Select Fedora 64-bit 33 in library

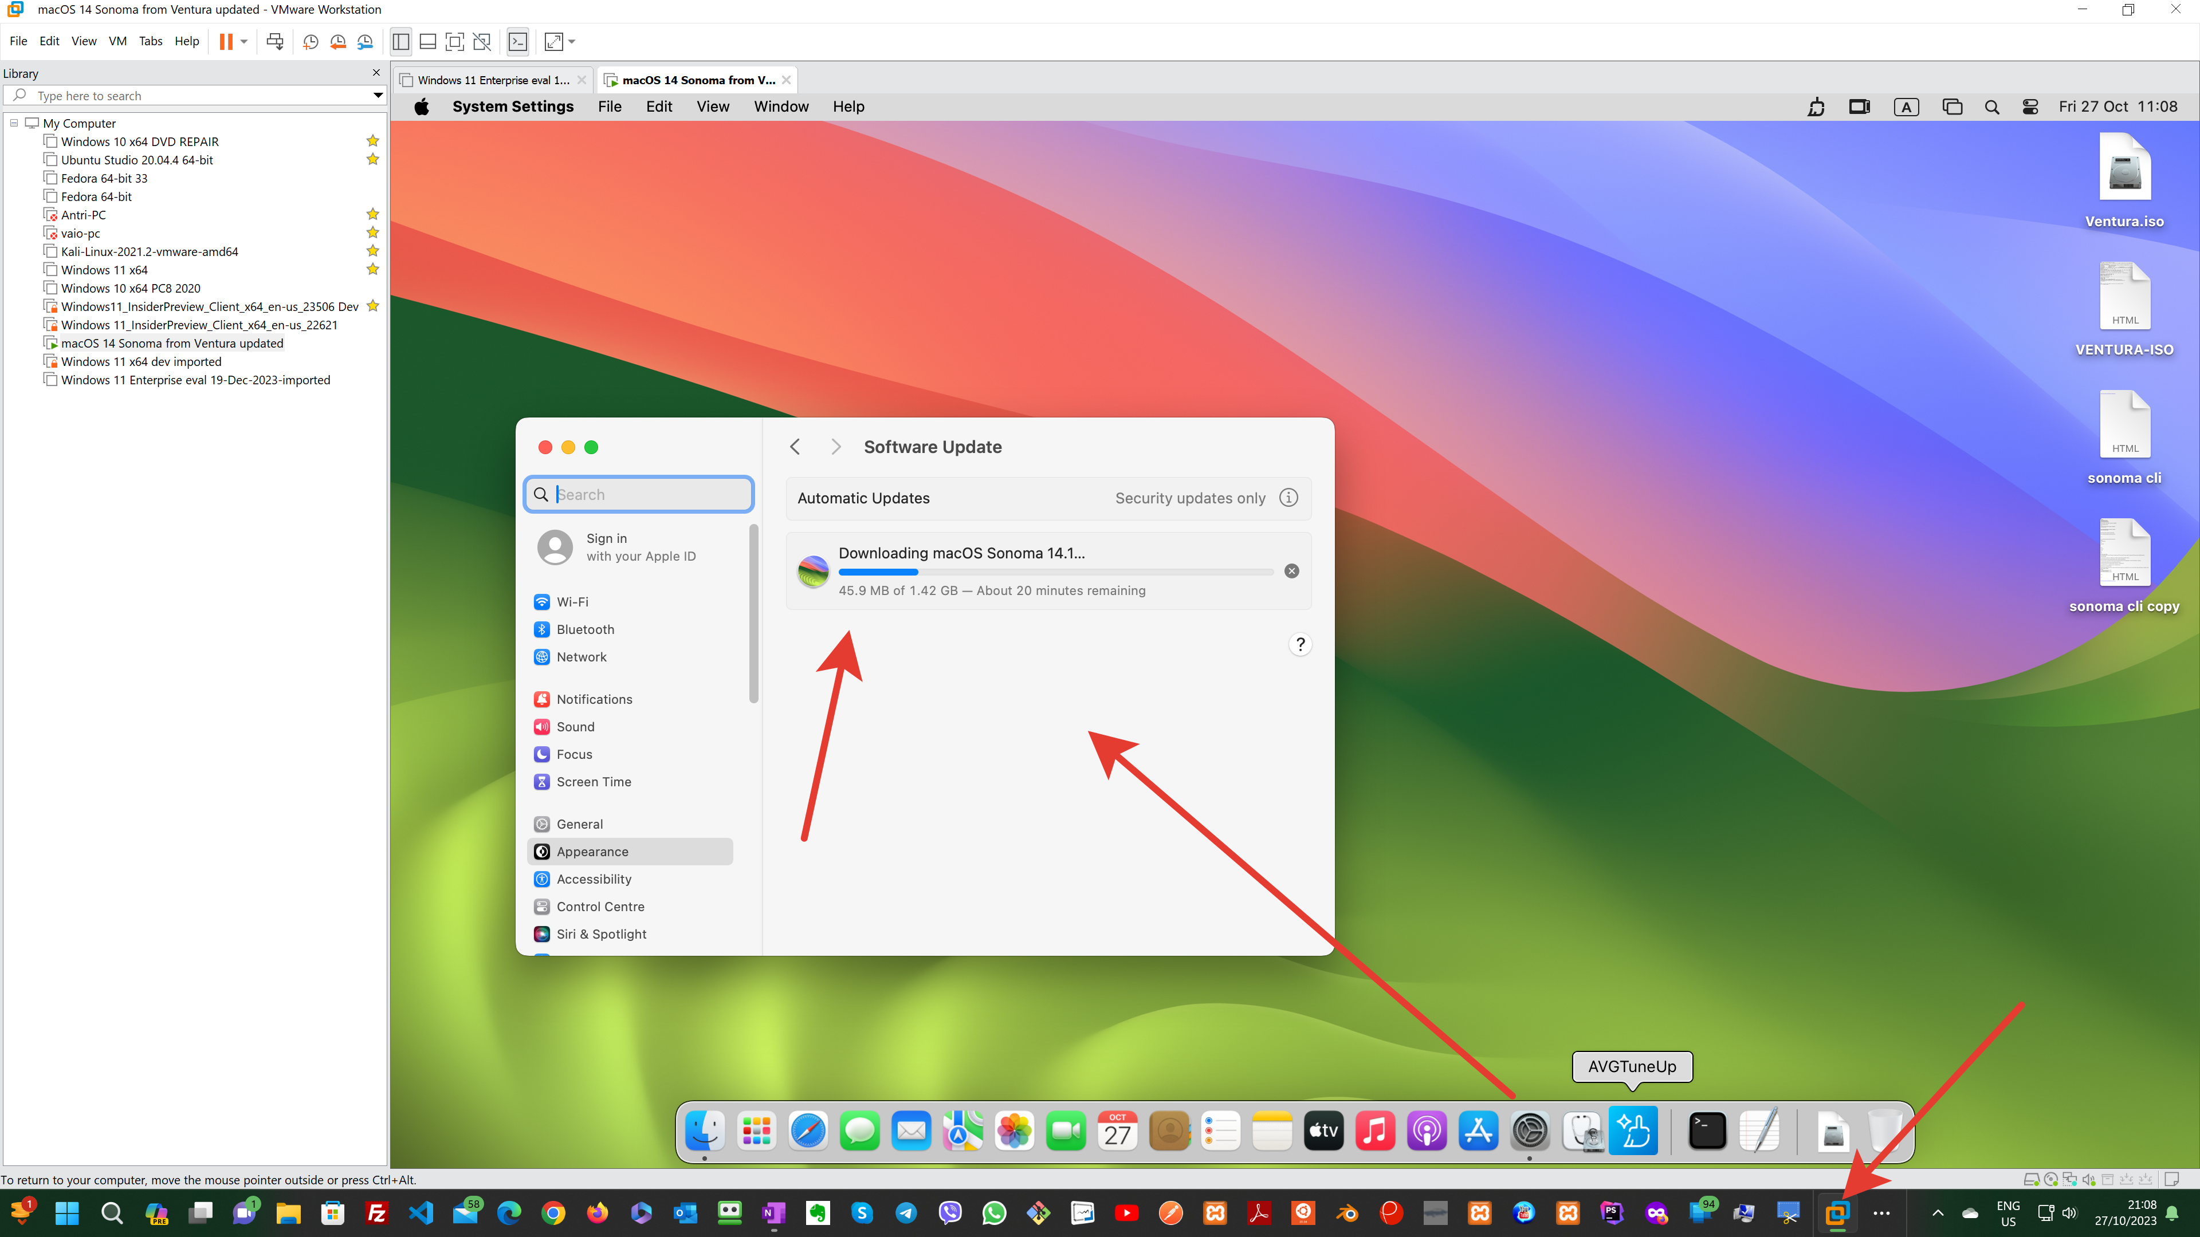tap(104, 179)
